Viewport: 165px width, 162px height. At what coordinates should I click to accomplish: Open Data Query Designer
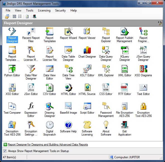(x=106, y=54)
